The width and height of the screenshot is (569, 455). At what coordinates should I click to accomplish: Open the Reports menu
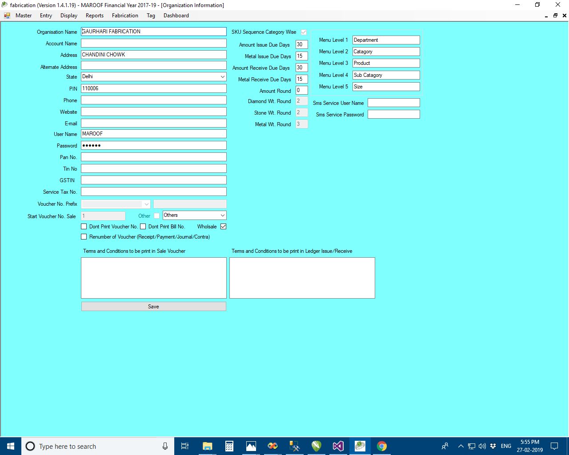94,16
